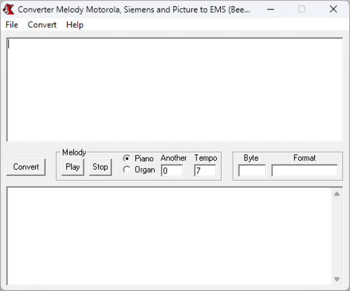
Task: Click the scrollbar up arrow in the output area
Action: (337, 194)
